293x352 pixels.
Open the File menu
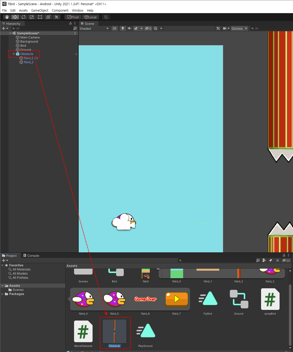[4, 10]
